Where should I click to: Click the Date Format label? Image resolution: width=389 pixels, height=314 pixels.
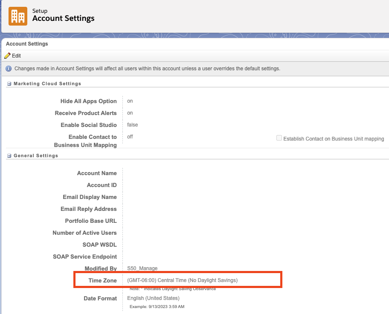pyautogui.click(x=100, y=298)
